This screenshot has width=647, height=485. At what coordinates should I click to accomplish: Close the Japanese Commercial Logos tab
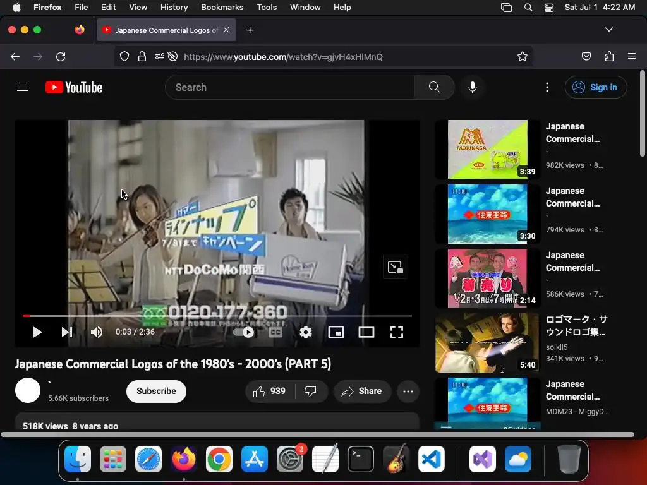(x=226, y=30)
